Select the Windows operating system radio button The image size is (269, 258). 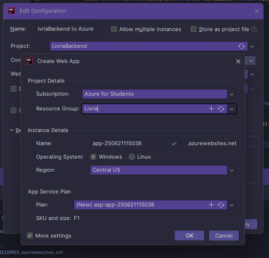click(93, 157)
